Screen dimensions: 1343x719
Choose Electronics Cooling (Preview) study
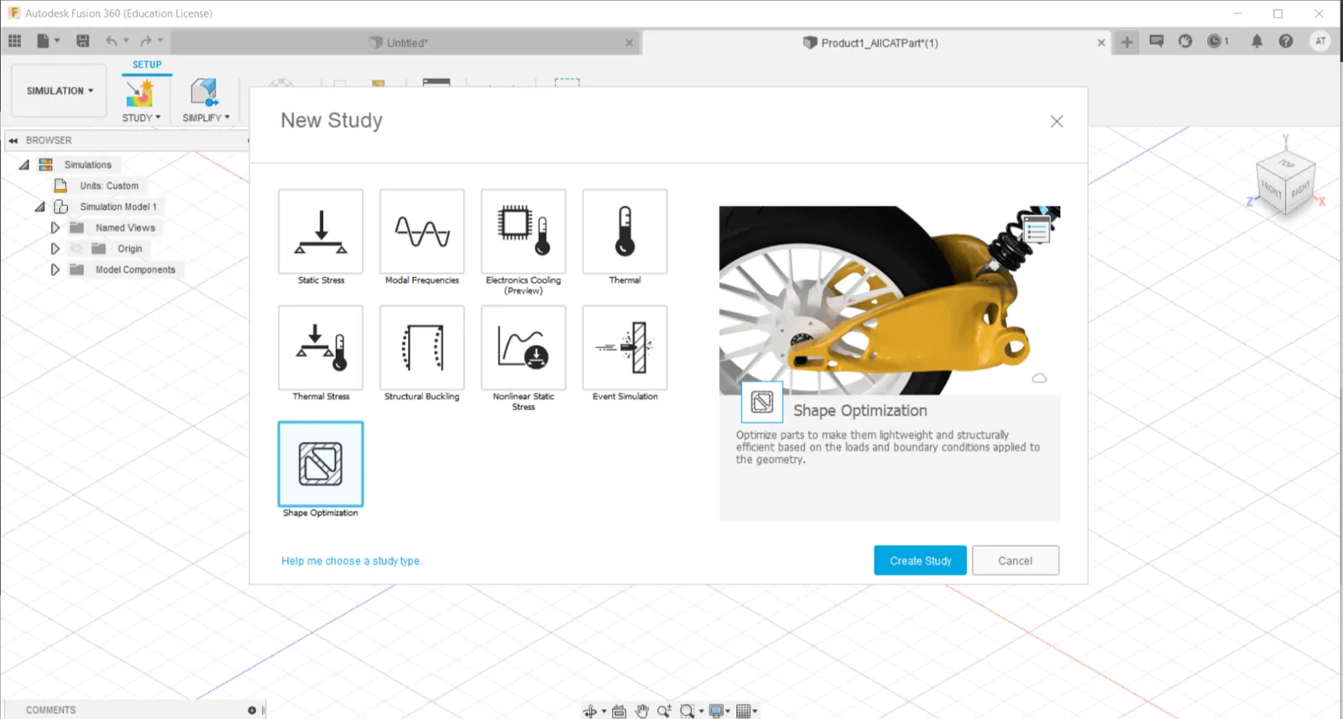tap(524, 232)
